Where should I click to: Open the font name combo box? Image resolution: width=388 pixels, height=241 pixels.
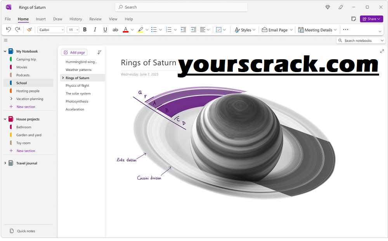(x=51, y=30)
